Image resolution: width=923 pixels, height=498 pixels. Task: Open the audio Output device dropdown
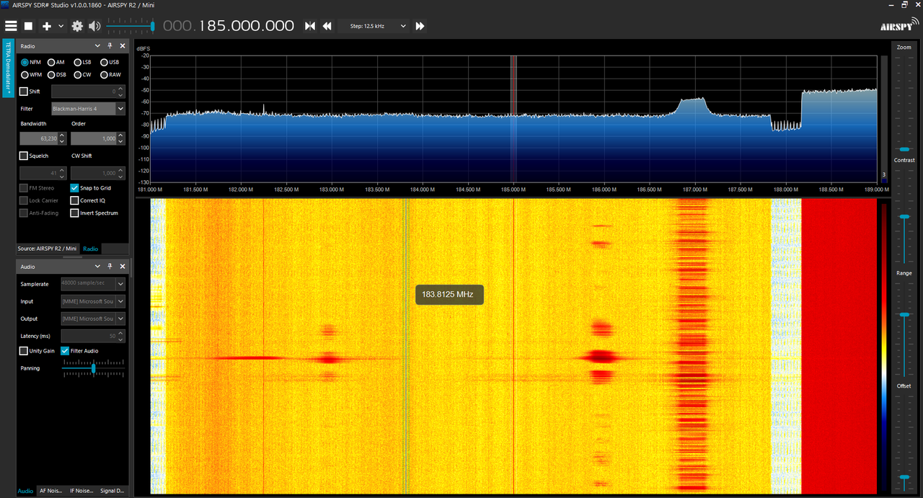[x=93, y=319]
